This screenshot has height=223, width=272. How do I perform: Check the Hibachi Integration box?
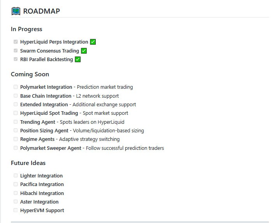pos(16,193)
